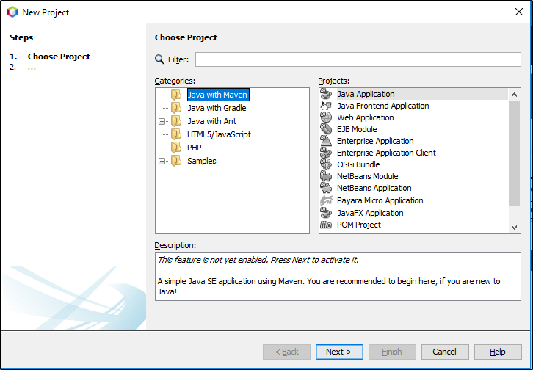Select the Samples category label

(202, 161)
